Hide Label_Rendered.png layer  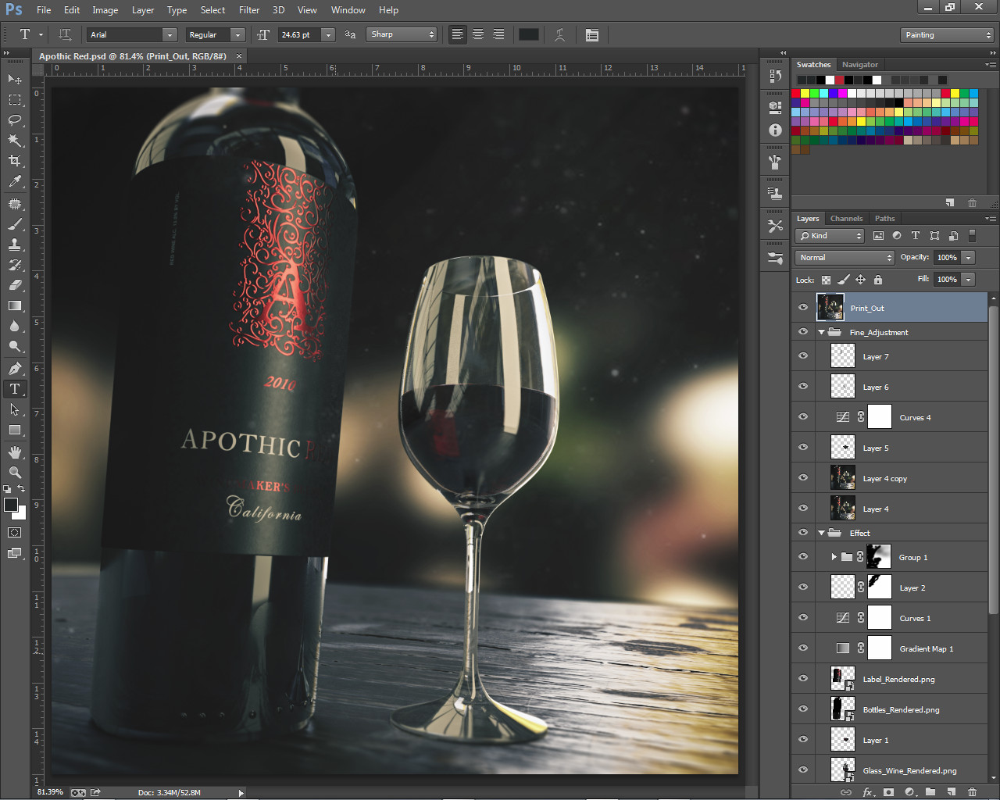(x=802, y=679)
